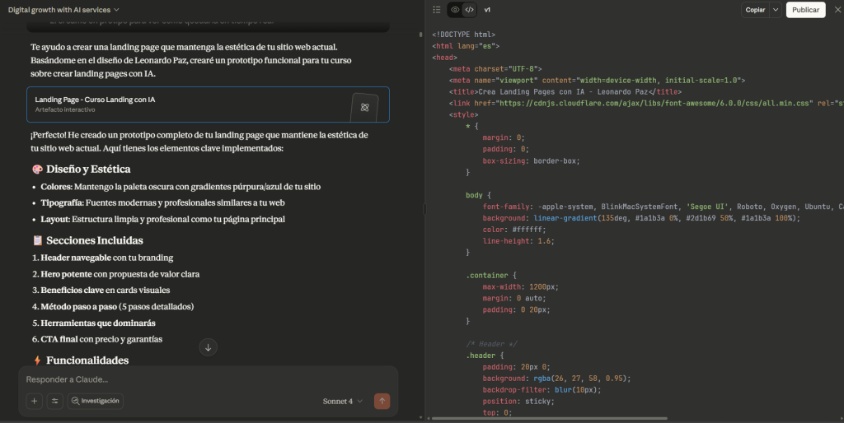Click the '/* Header */' code comment
Screen dimensions: 844x423
click(491, 344)
